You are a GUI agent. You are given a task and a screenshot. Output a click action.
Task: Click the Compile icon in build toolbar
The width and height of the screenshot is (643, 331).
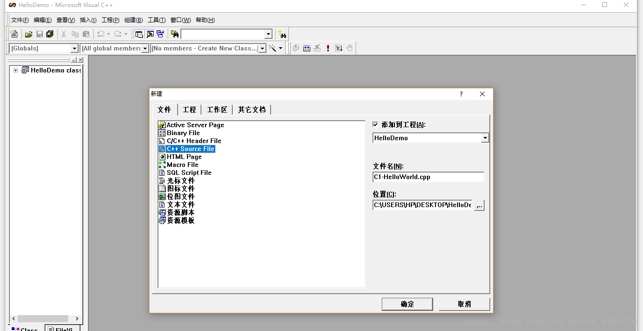click(296, 48)
